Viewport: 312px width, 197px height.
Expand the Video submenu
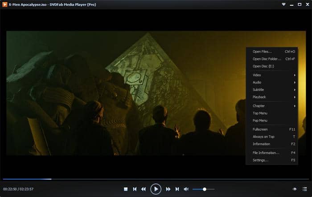pyautogui.click(x=272, y=75)
